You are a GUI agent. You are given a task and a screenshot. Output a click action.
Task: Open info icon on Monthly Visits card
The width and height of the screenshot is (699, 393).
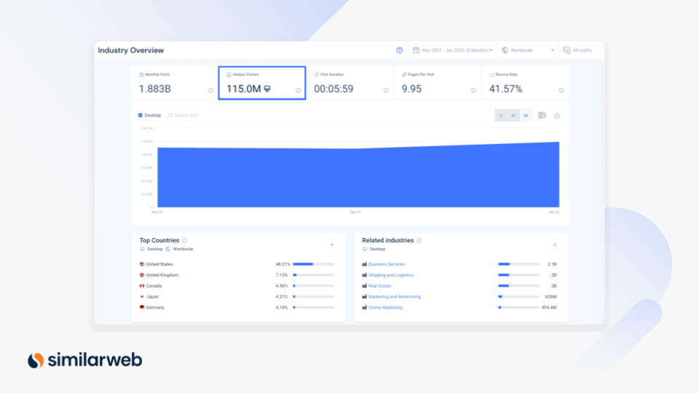click(x=210, y=90)
